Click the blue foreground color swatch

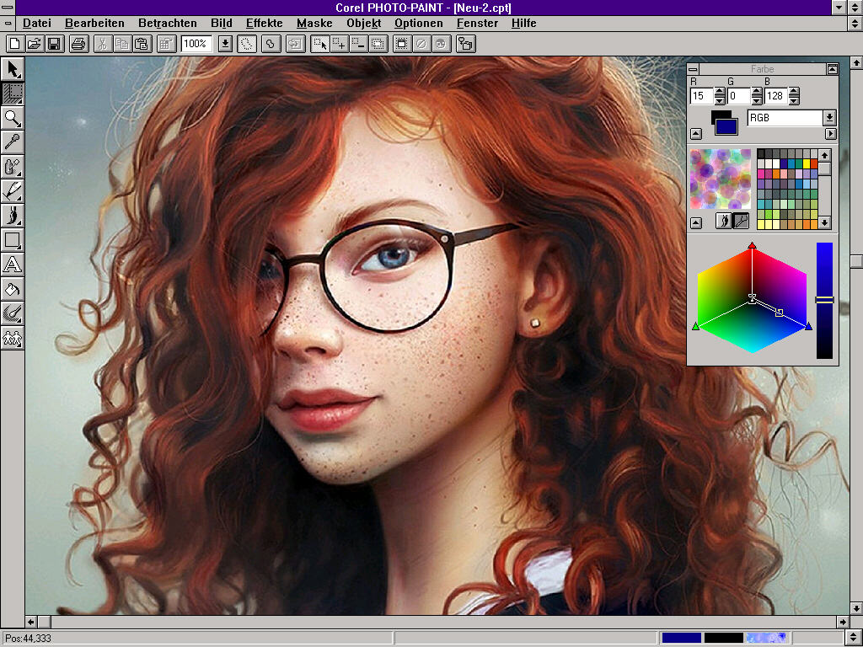click(x=727, y=126)
